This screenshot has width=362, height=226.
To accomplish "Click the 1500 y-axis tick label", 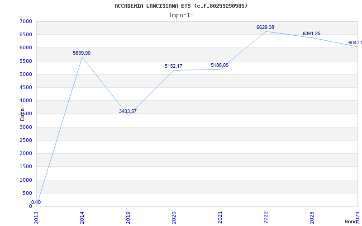I will coord(26,166).
